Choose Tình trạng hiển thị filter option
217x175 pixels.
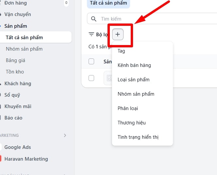click(138, 137)
